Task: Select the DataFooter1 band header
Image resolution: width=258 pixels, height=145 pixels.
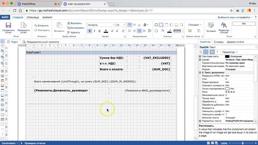Action: (x=101, y=52)
